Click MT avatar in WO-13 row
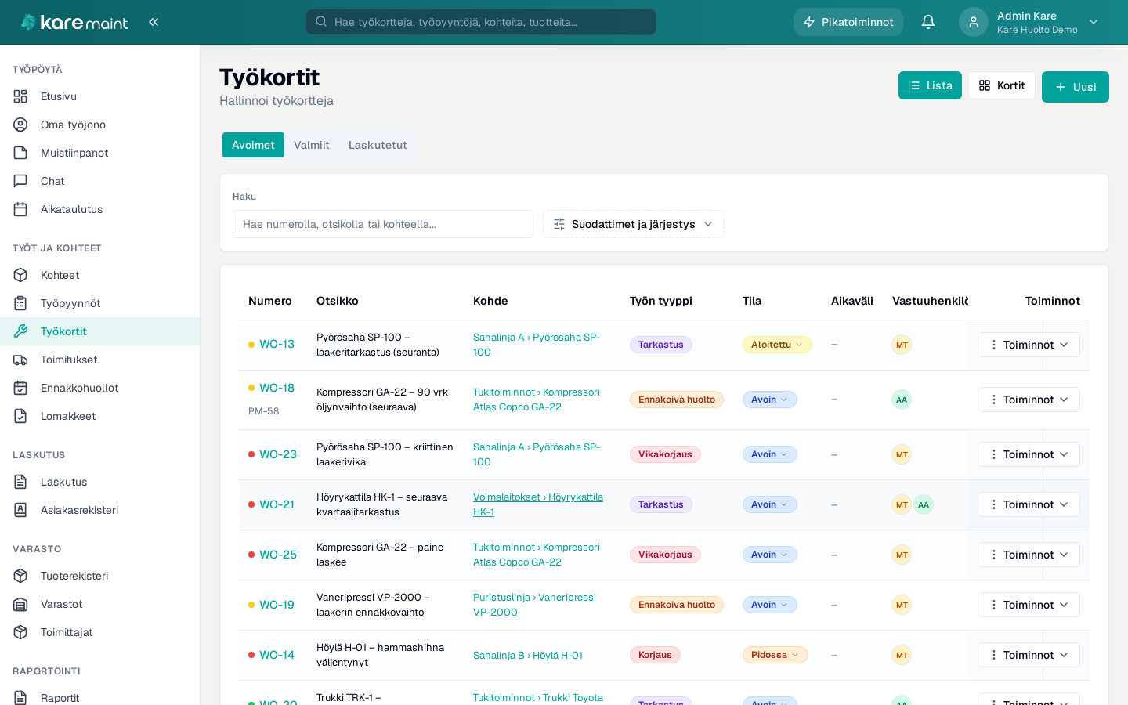 pyautogui.click(x=902, y=345)
